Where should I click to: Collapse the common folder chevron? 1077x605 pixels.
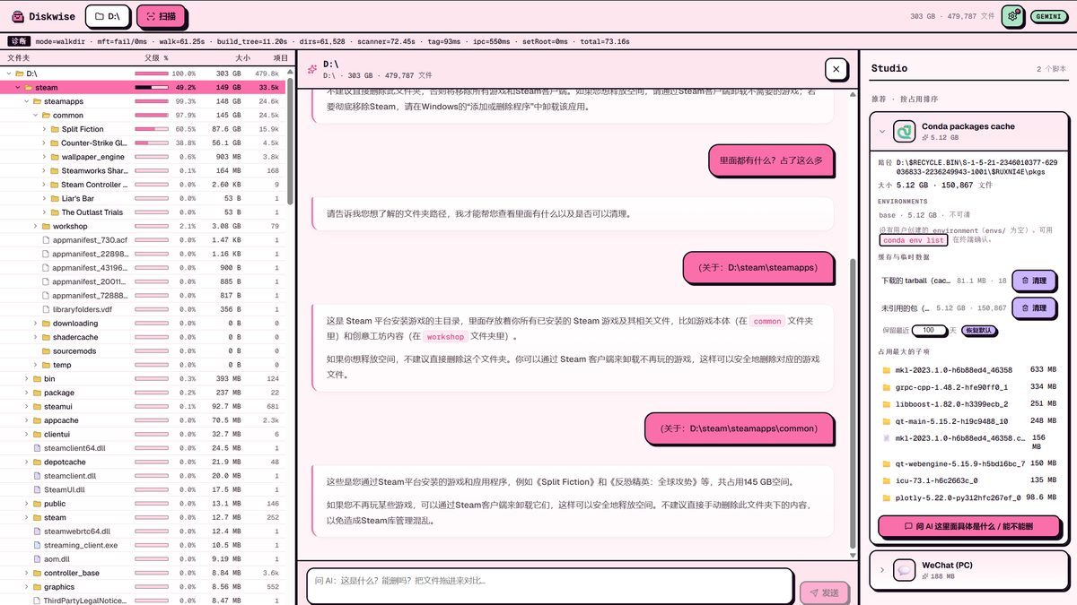pos(35,116)
